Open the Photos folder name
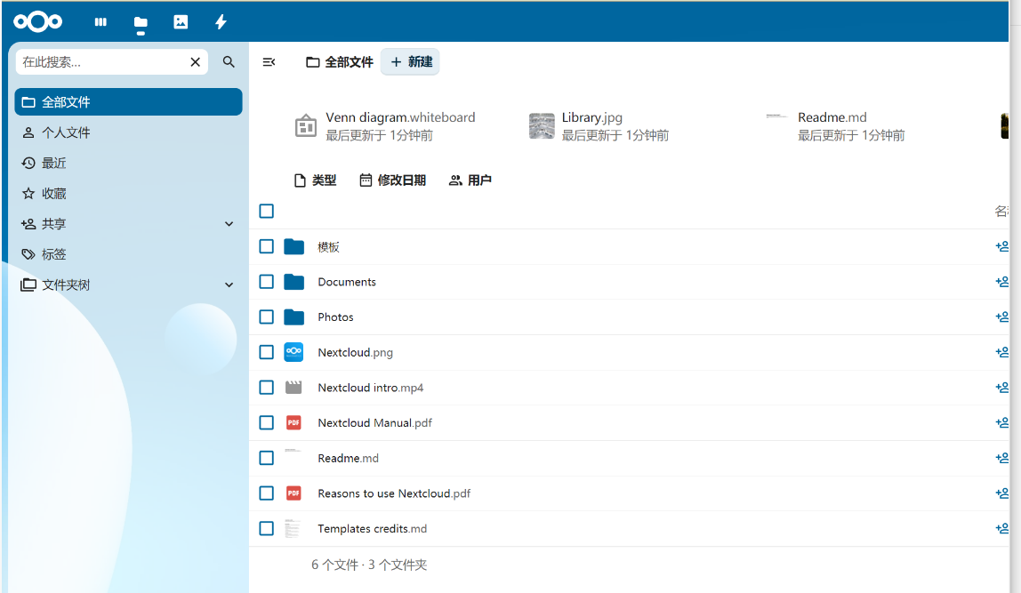Image resolution: width=1021 pixels, height=593 pixels. (x=335, y=317)
